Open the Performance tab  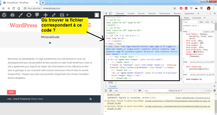coord(165,14)
